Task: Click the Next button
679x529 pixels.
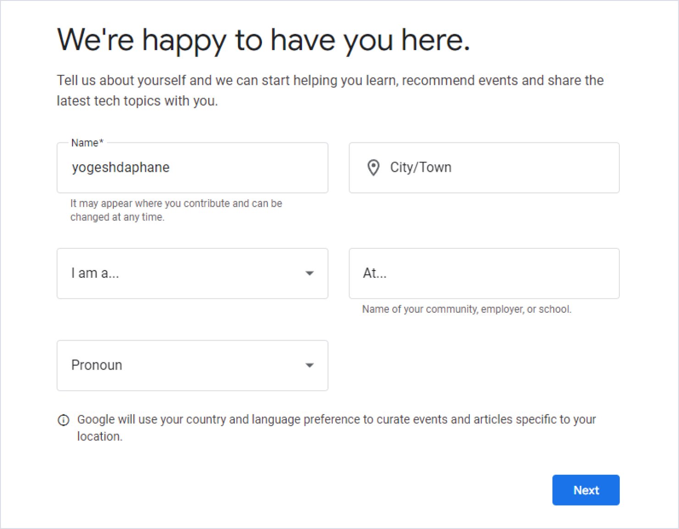Action: [586, 490]
